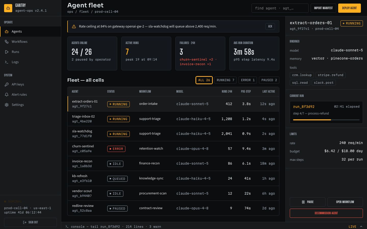Viewport: 367px width, 229px height.
Task: Go to Runs in sidebar
Action: pyautogui.click(x=30, y=52)
